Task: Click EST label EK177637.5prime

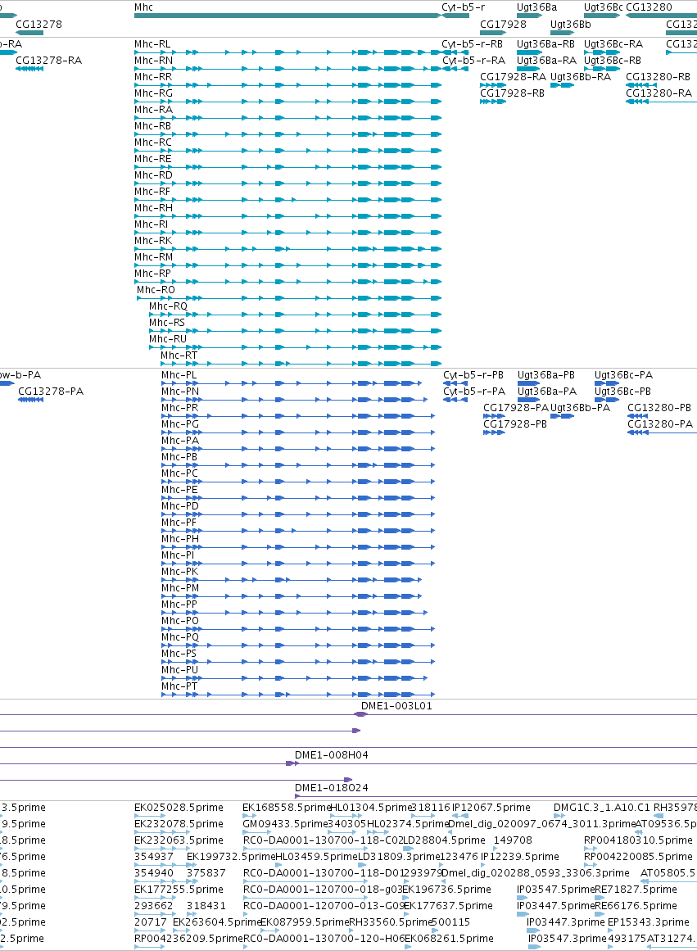Action: [448, 906]
